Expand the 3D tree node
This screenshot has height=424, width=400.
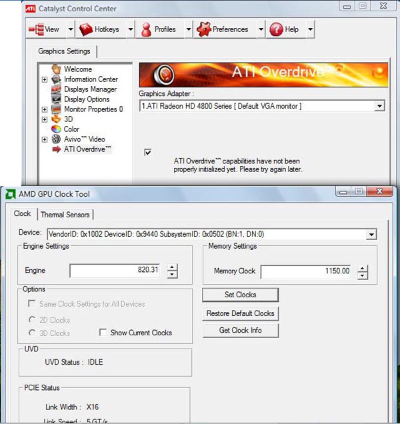(45, 119)
